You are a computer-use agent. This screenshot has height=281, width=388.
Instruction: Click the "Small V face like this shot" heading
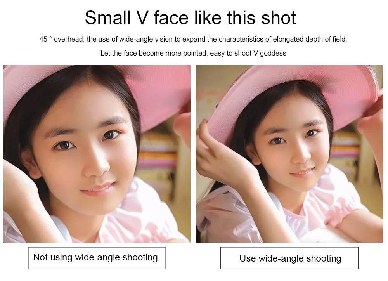(190, 18)
